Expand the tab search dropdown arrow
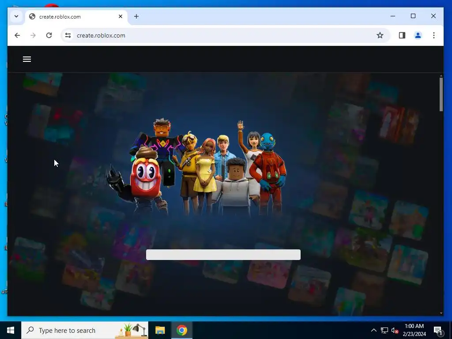The height and width of the screenshot is (339, 452). coord(16,16)
